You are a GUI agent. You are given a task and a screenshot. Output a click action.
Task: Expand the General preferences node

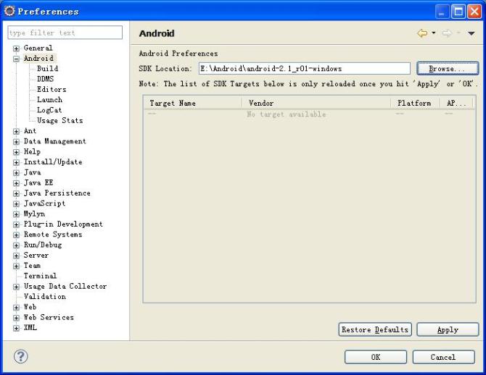pyautogui.click(x=16, y=49)
